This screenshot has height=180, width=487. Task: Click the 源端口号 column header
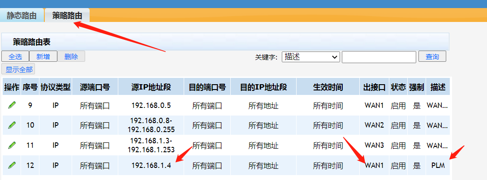[95, 87]
